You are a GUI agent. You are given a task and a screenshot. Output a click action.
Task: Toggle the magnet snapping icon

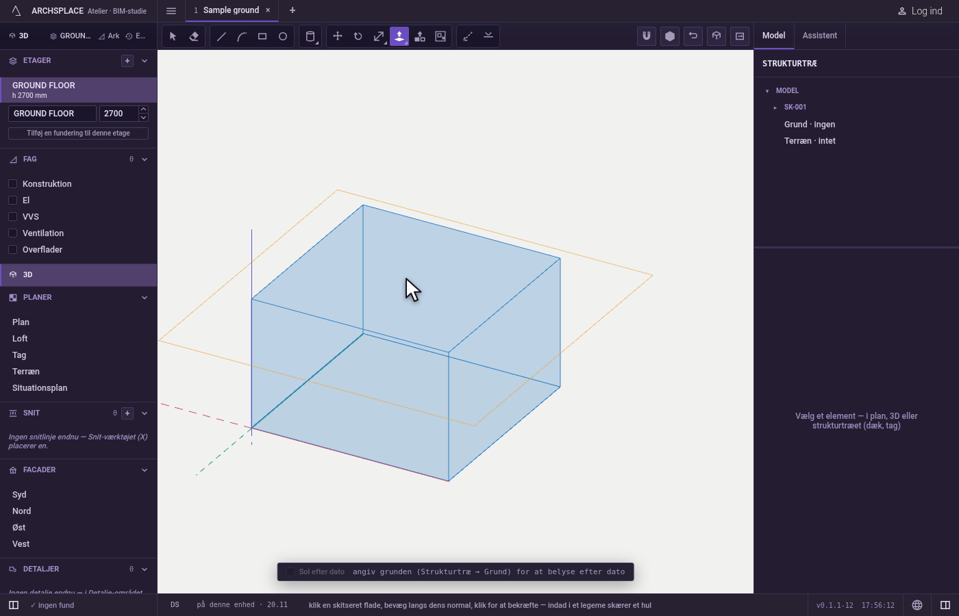pos(647,36)
